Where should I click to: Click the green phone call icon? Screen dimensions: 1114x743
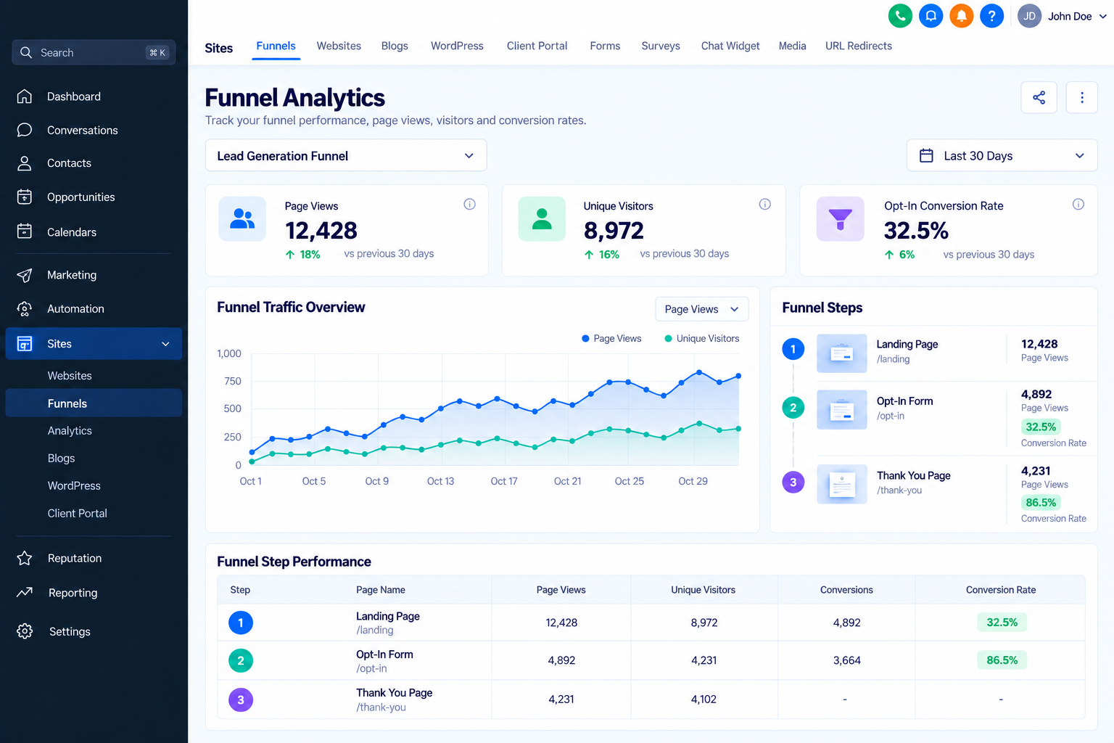pyautogui.click(x=900, y=16)
